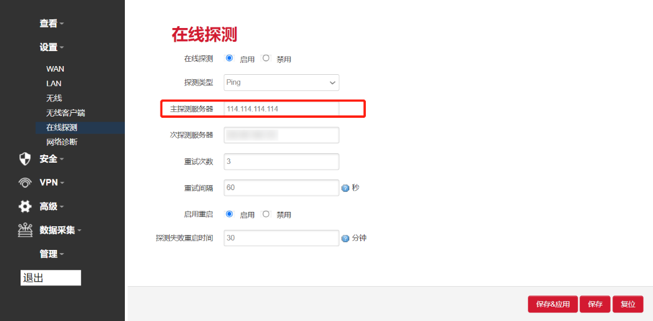This screenshot has width=653, height=321.
Task: Expand the 管理 sidebar menu
Action: click(x=51, y=254)
